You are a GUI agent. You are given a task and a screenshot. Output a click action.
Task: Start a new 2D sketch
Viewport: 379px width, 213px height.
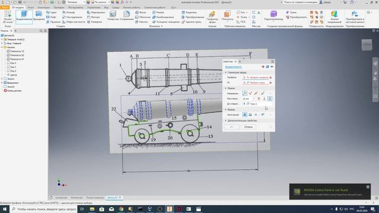point(8,17)
